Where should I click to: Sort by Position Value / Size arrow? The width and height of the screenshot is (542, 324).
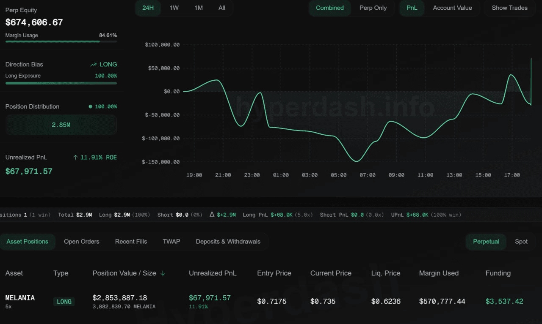pos(163,273)
